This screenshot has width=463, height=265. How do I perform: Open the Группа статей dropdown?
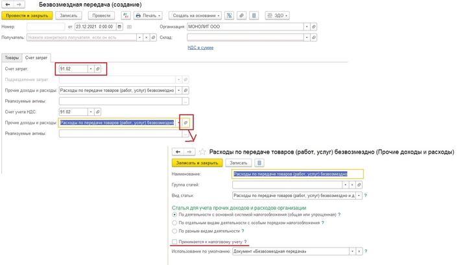click(x=345, y=185)
